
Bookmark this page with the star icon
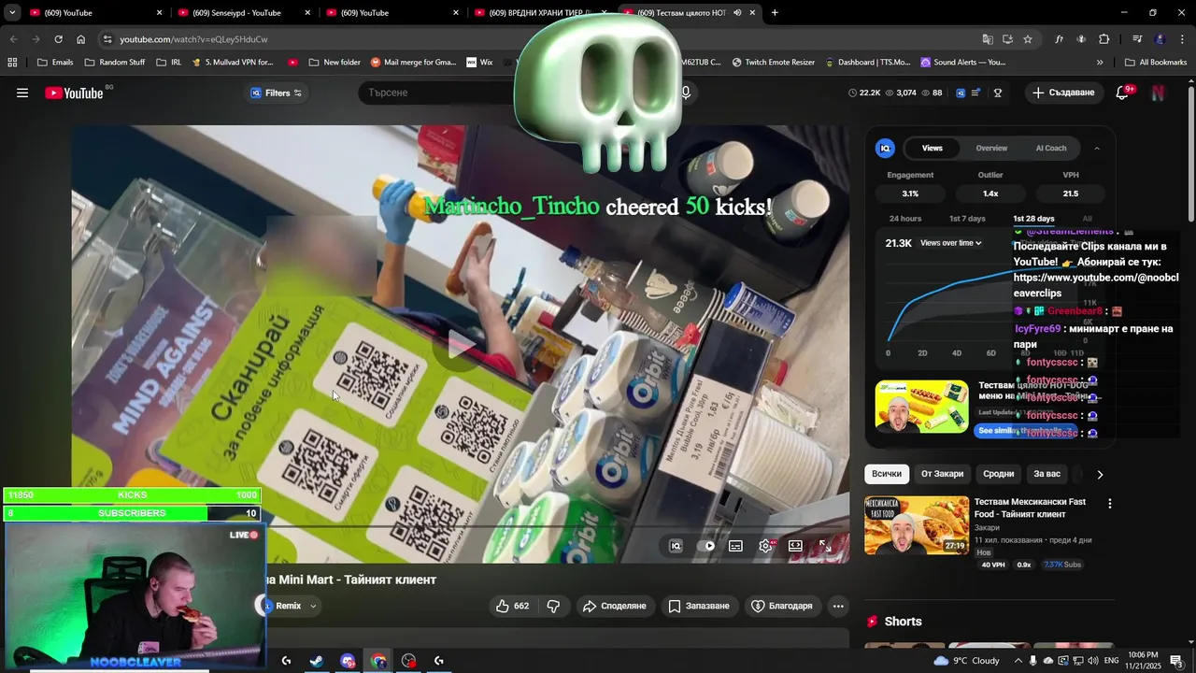click(1028, 39)
